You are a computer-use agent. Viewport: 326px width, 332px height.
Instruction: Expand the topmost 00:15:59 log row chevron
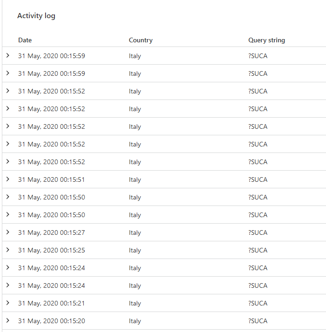coord(8,55)
